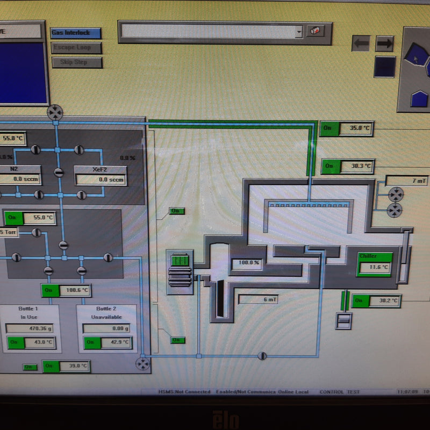Image resolution: width=430 pixels, height=430 pixels.
Task: Click the exhaust valve on the bottom gas line
Action: (x=262, y=356)
